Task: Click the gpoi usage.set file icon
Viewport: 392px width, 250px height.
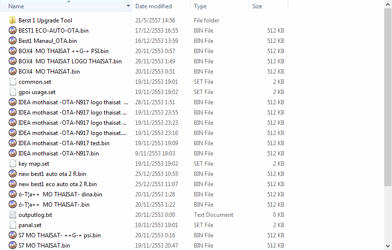Action: click(x=13, y=92)
